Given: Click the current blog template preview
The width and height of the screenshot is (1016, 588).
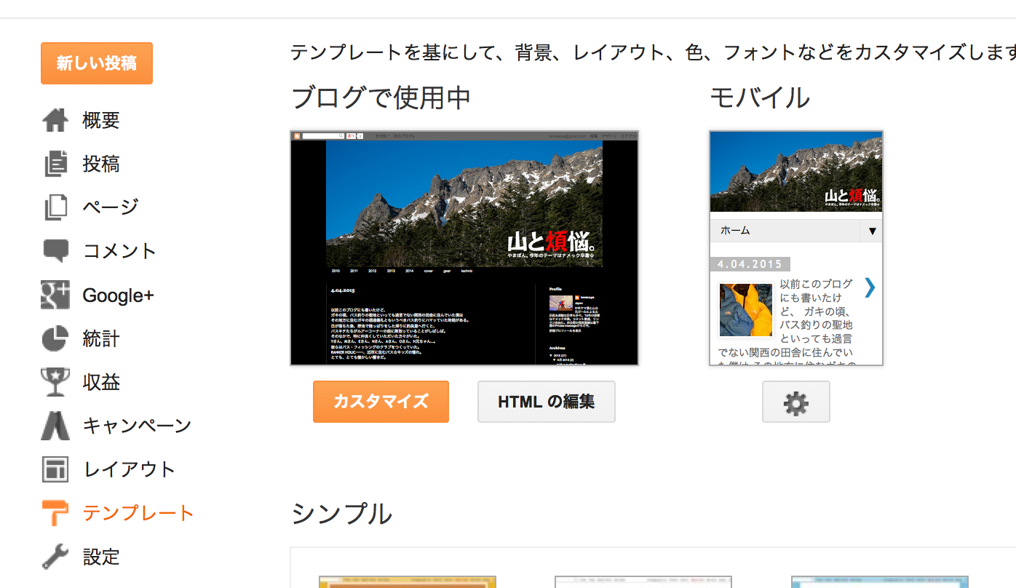Looking at the screenshot, I should 464,248.
